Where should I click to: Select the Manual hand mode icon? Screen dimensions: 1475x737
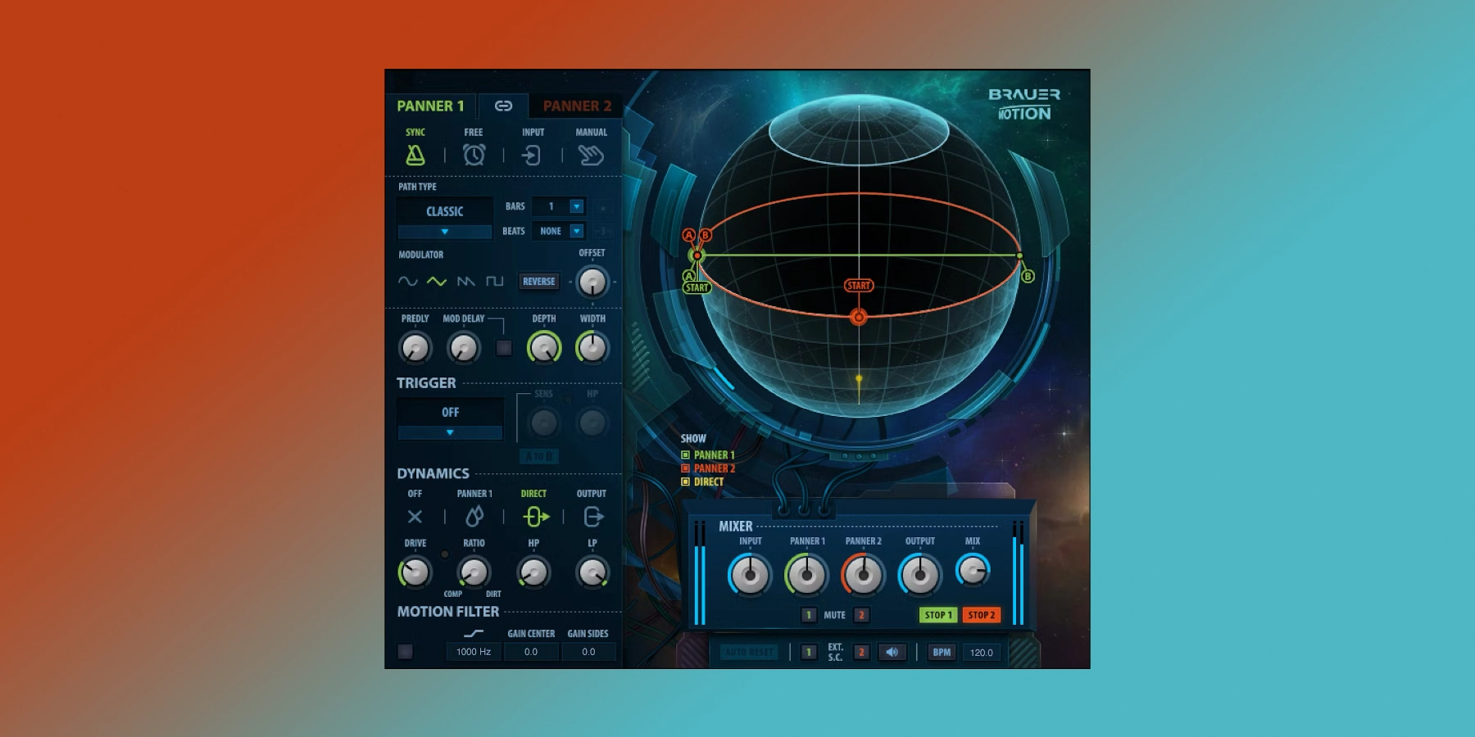(591, 155)
